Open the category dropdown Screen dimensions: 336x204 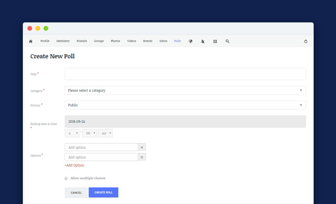(185, 90)
